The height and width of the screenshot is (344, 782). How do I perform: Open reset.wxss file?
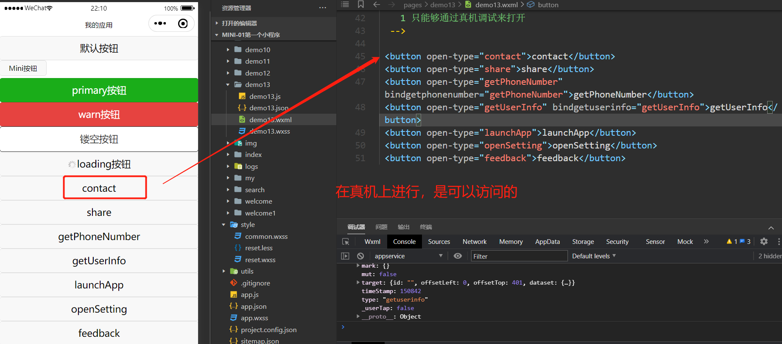260,260
